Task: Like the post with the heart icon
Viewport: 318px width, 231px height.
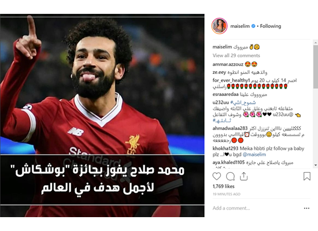Action: (x=217, y=176)
